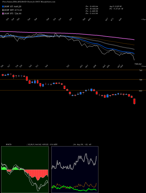Viewport: 146px width, 193px height.
Task: Click the Avg V: 2.329 M value
Action: (x=115, y=6)
